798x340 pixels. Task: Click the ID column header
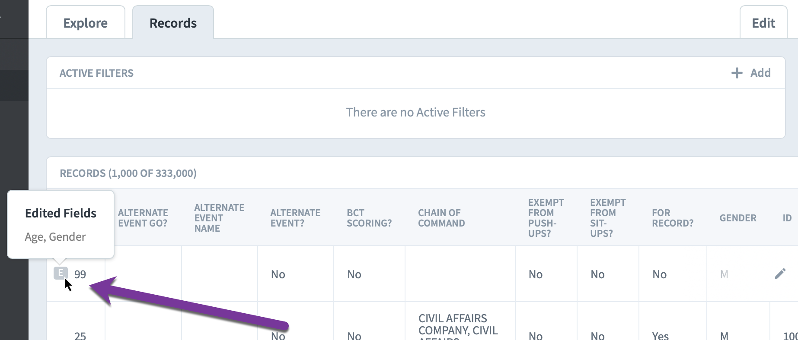pyautogui.click(x=787, y=218)
